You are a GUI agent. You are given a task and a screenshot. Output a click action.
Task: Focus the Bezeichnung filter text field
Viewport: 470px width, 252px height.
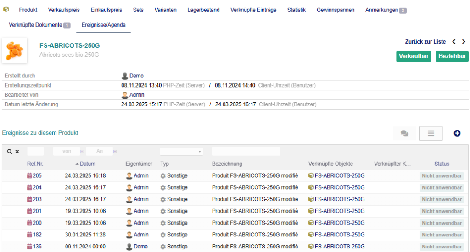[246, 152]
